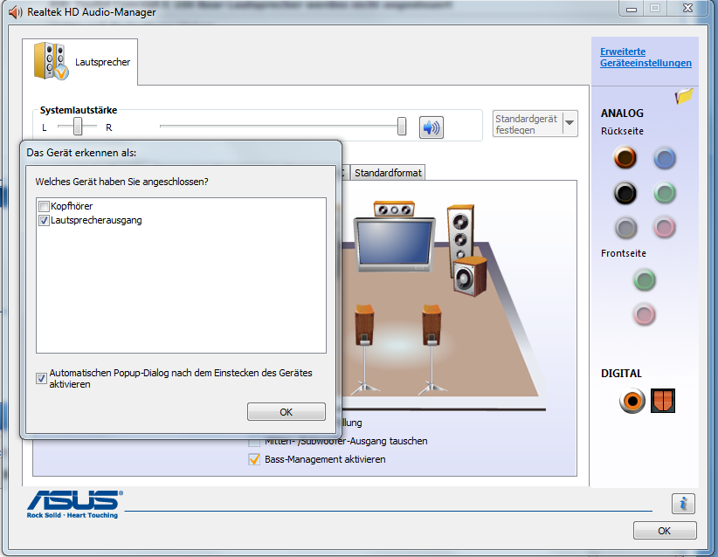Disable Bass-Management aktivieren checkbox
Viewport: 718px width, 557px height.
pyautogui.click(x=254, y=459)
